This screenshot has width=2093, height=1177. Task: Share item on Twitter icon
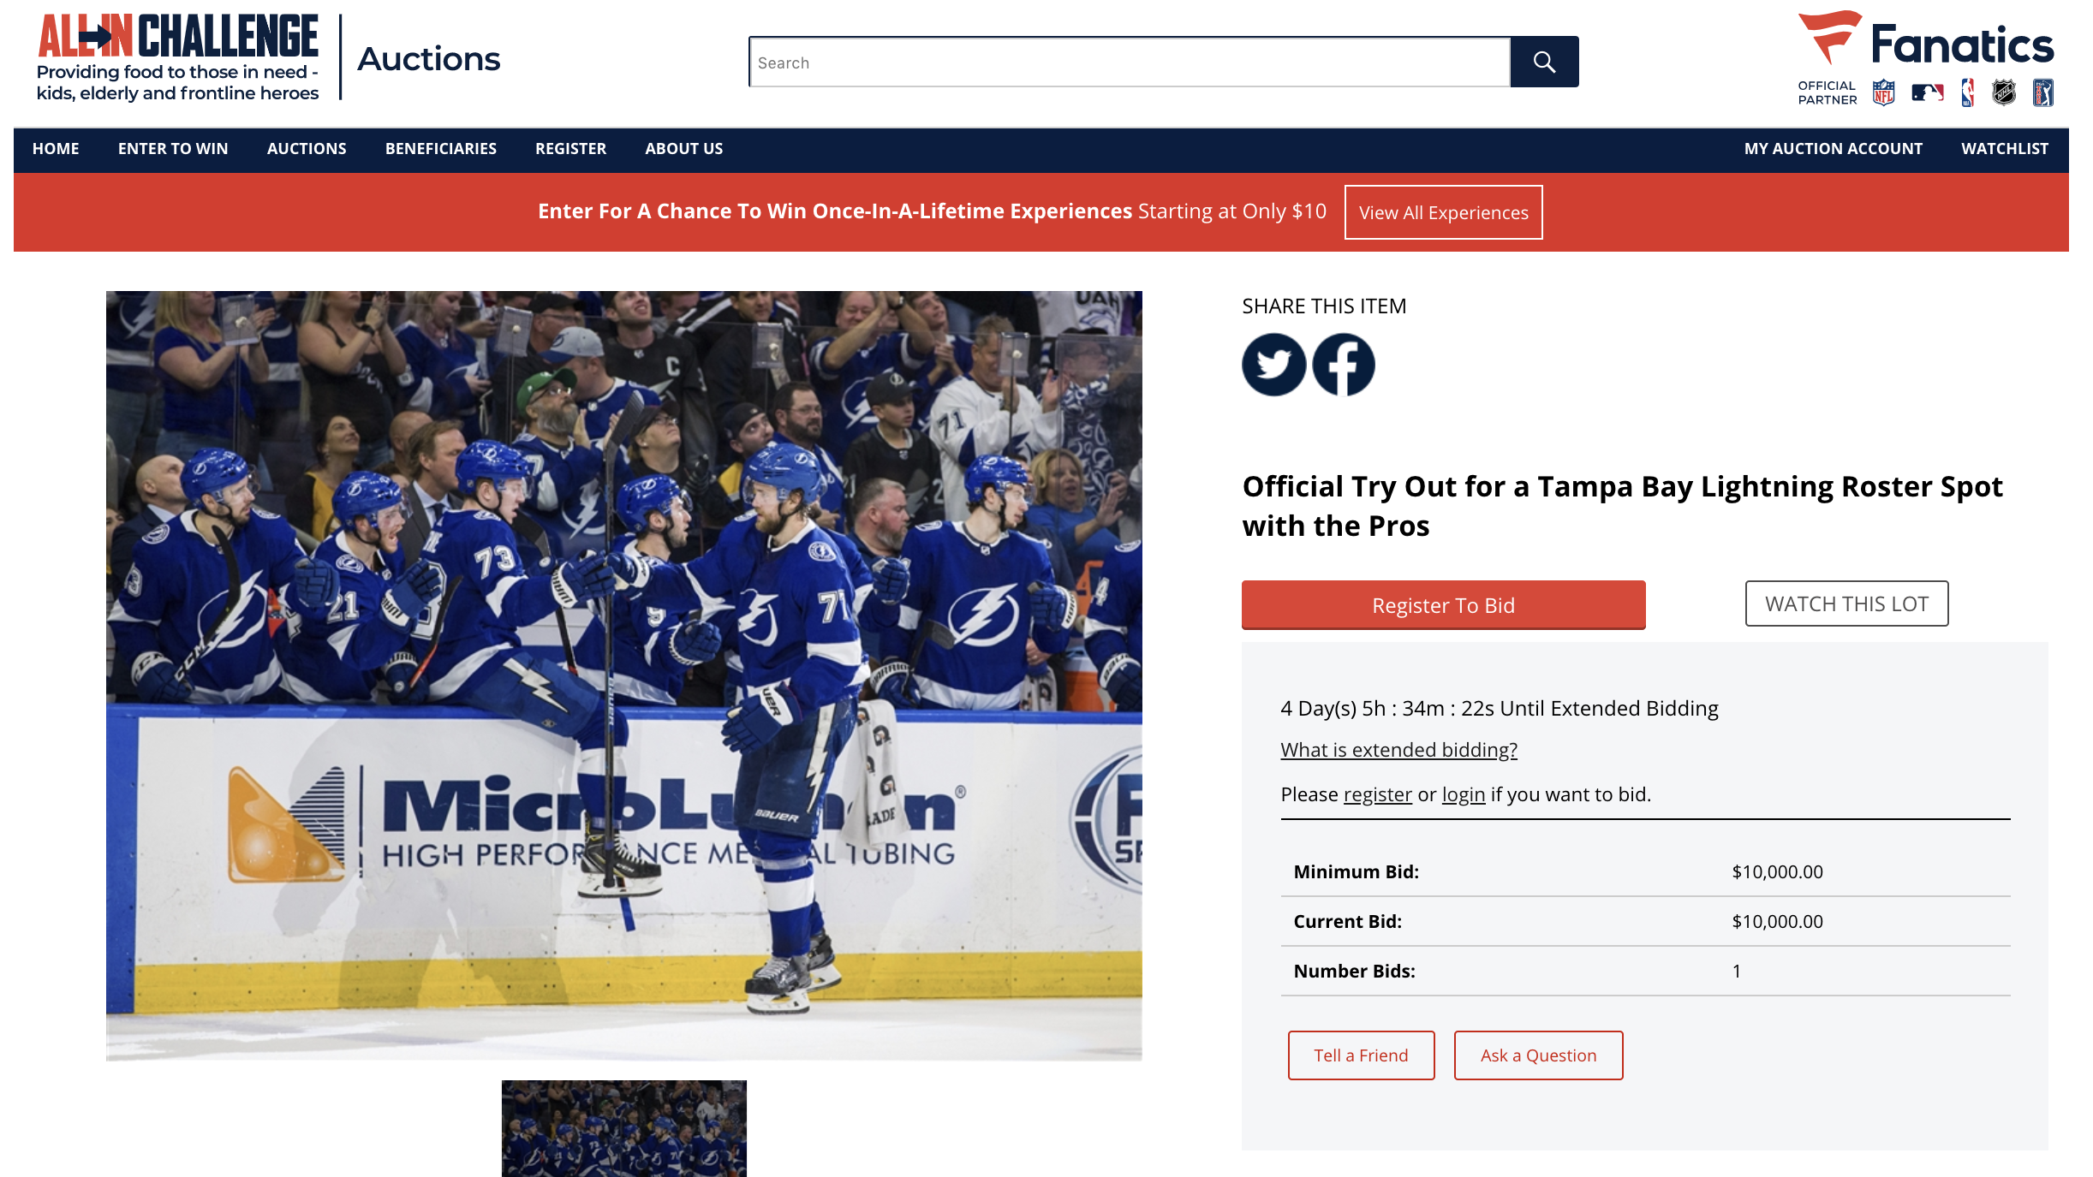coord(1273,365)
